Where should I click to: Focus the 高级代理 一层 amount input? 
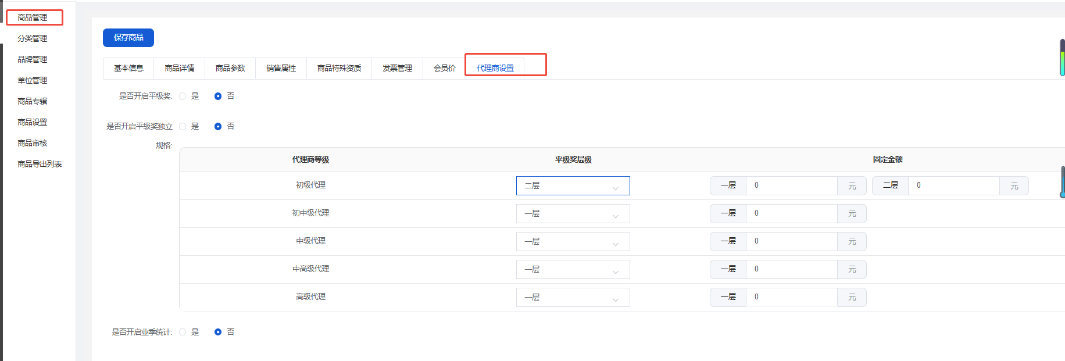click(x=791, y=298)
